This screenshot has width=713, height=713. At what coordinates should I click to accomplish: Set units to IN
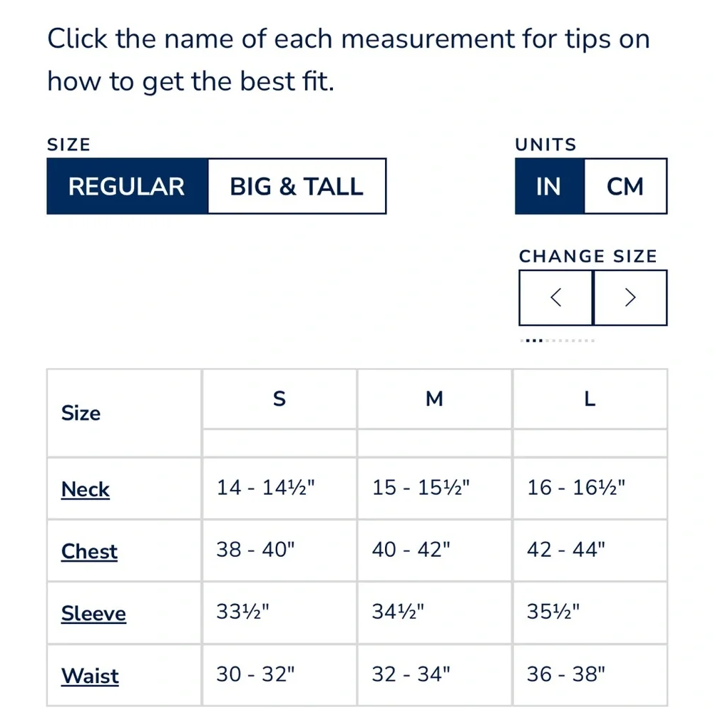click(x=549, y=186)
